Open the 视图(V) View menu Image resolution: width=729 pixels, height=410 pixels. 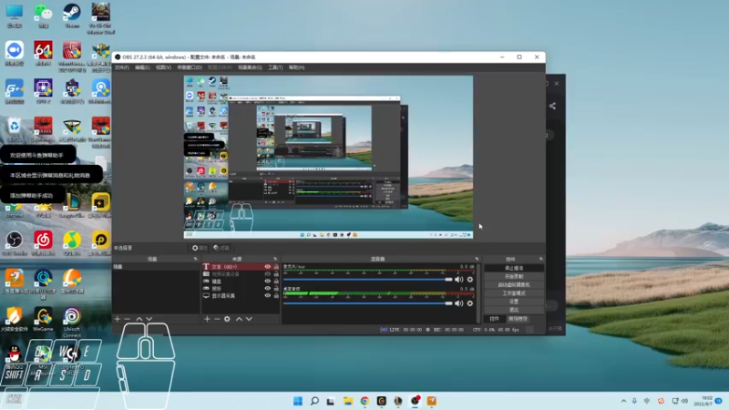point(163,67)
